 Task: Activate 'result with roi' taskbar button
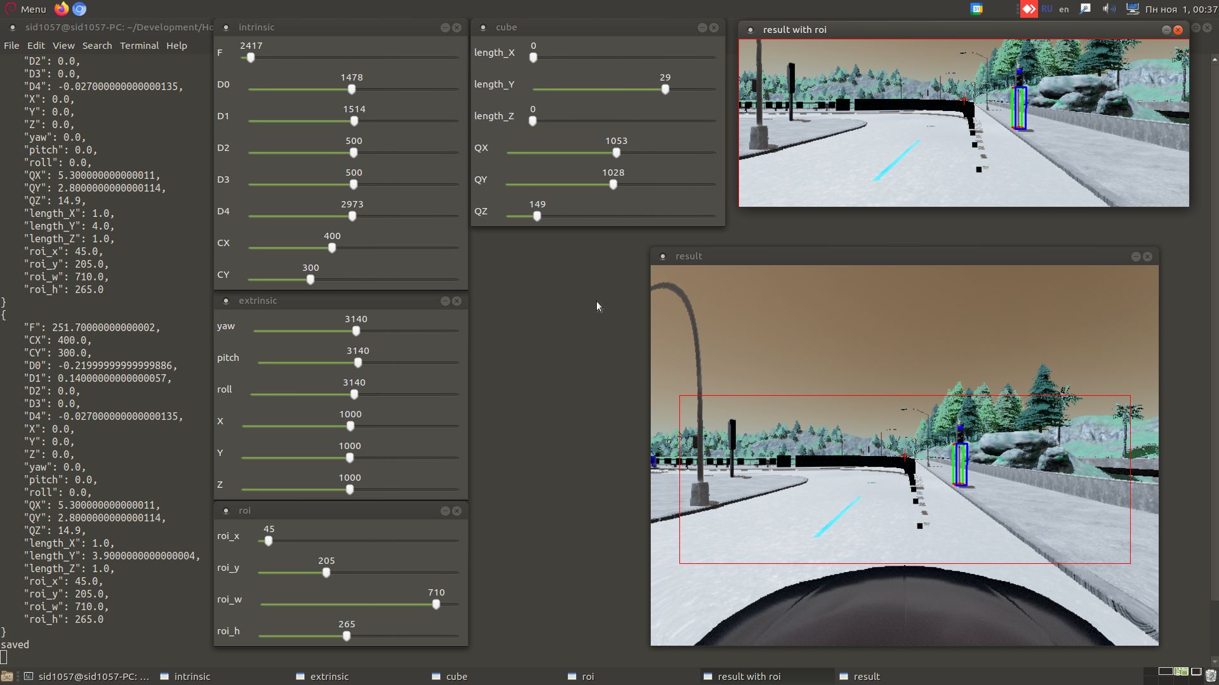point(749,677)
